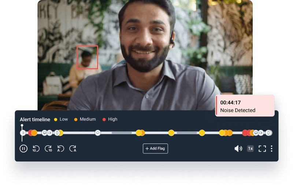Screen dimensions: 293x186
Task: Click the candidate's video feed
Action: click(x=145, y=55)
